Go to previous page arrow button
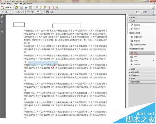 pyautogui.click(x=3, y=12)
